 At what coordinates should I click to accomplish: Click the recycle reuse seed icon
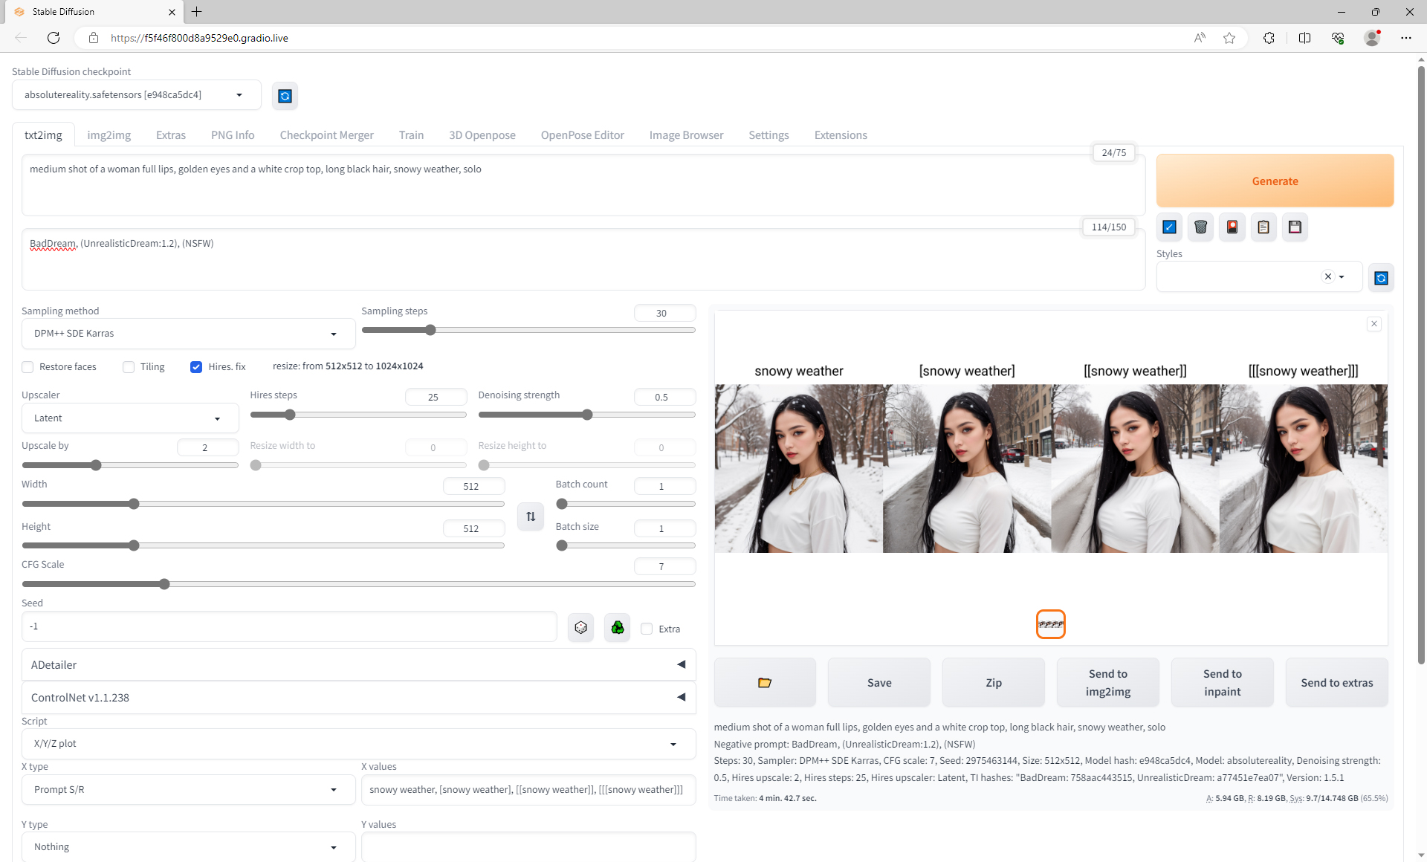pos(617,628)
